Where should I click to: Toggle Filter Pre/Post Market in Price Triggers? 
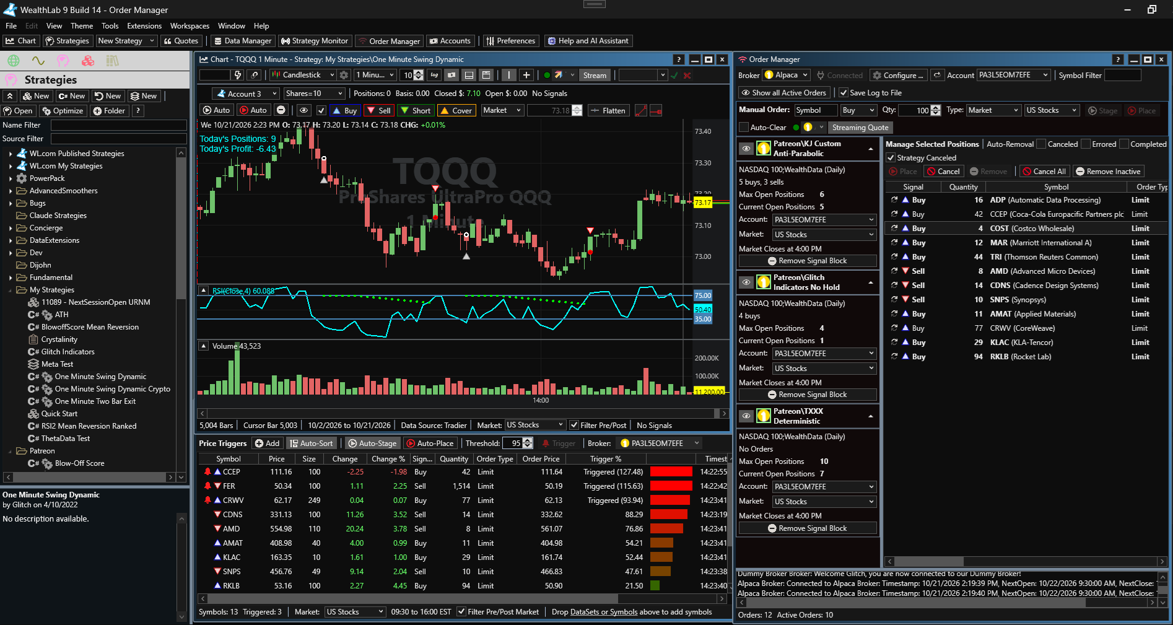point(461,612)
